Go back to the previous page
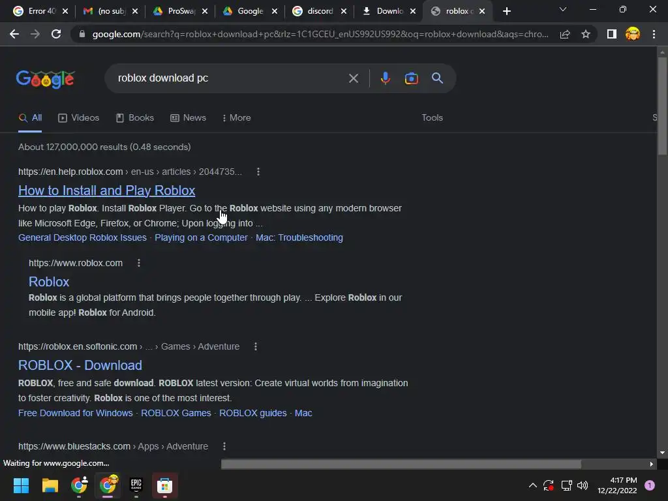 [14, 34]
